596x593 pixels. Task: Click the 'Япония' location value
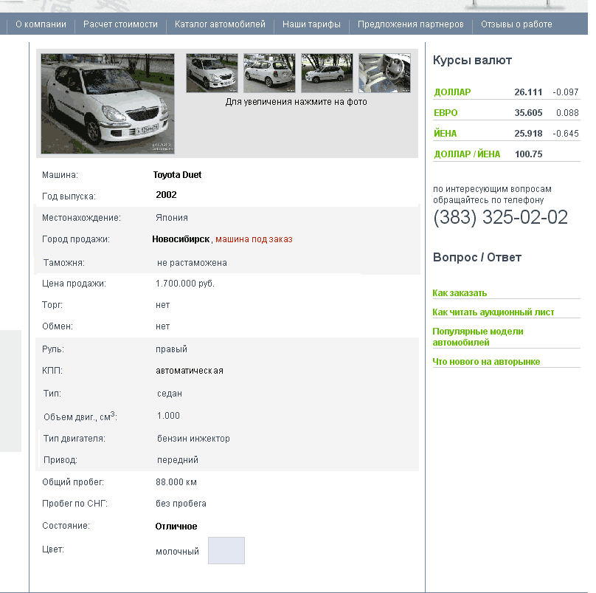[172, 218]
